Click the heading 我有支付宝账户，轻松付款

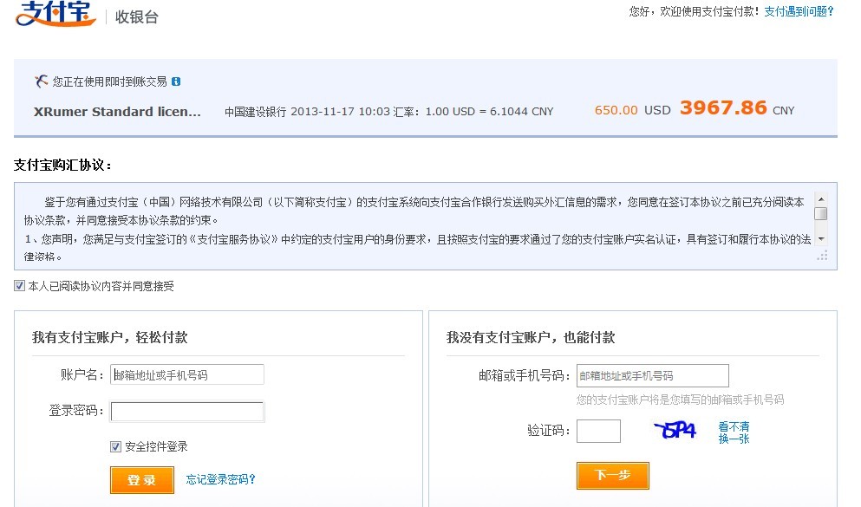coord(110,337)
